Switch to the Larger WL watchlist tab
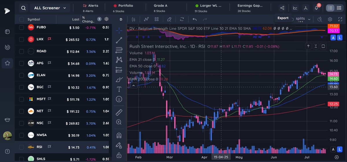The image size is (347, 162). click(x=208, y=8)
